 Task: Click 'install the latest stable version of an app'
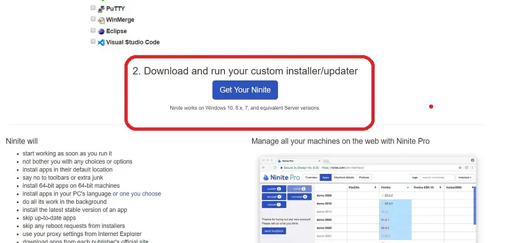(x=75, y=209)
